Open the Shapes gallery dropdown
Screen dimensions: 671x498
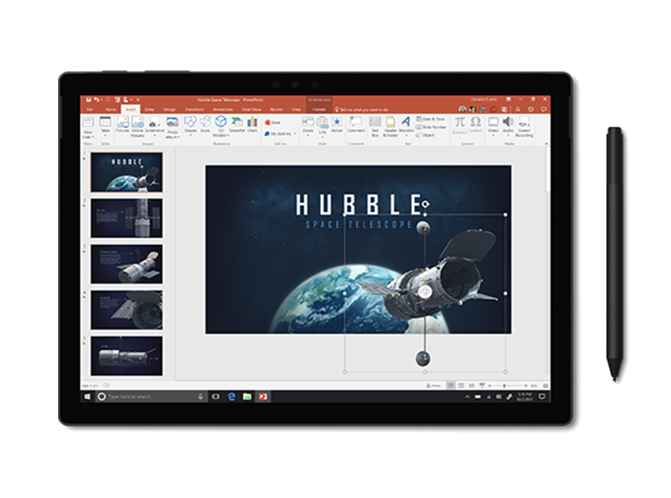coord(191,126)
